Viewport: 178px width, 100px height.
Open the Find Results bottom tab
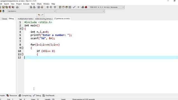48,96
